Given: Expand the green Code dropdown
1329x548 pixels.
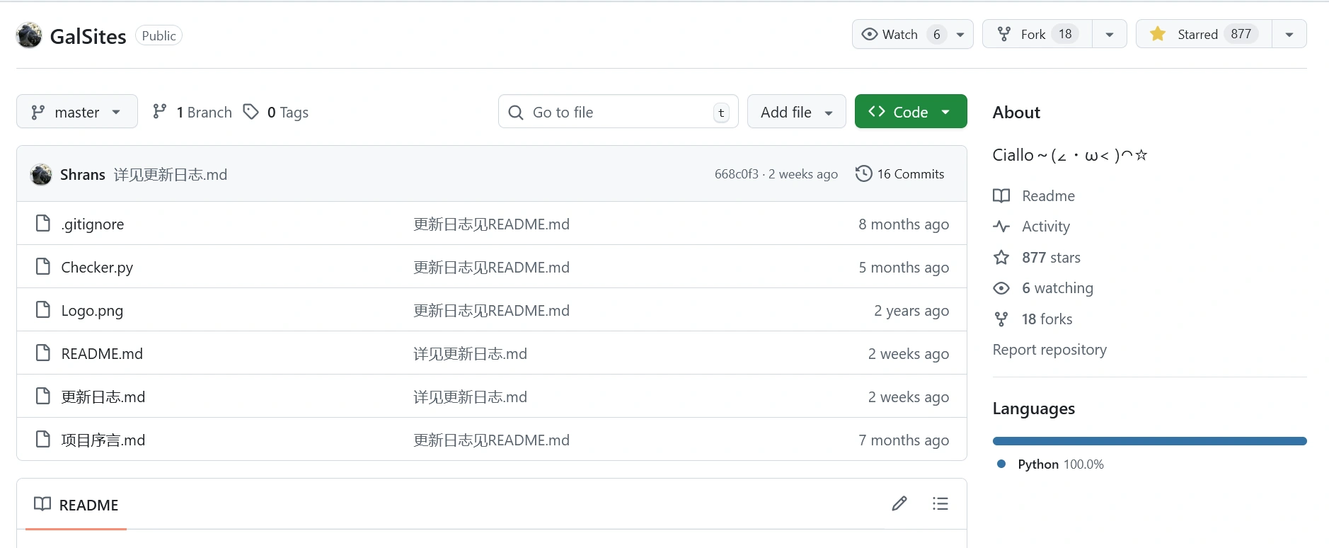Looking at the screenshot, I should [x=910, y=112].
